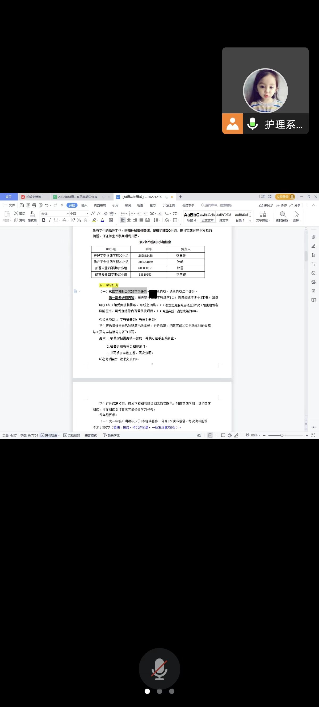Toggle eye protection mode in status bar
This screenshot has width=319, height=707.
pos(199,435)
